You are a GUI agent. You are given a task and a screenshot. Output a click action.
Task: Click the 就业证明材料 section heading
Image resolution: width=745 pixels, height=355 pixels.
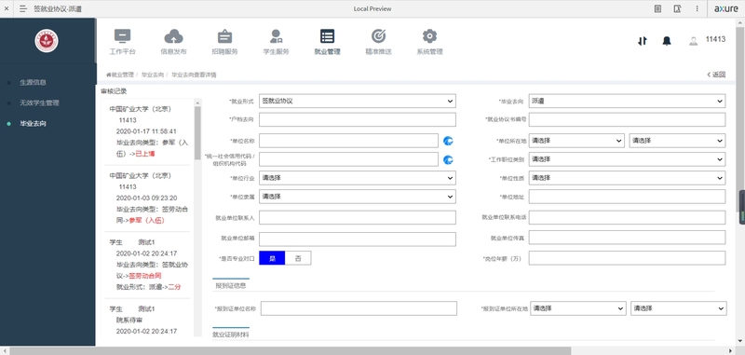coord(231,335)
